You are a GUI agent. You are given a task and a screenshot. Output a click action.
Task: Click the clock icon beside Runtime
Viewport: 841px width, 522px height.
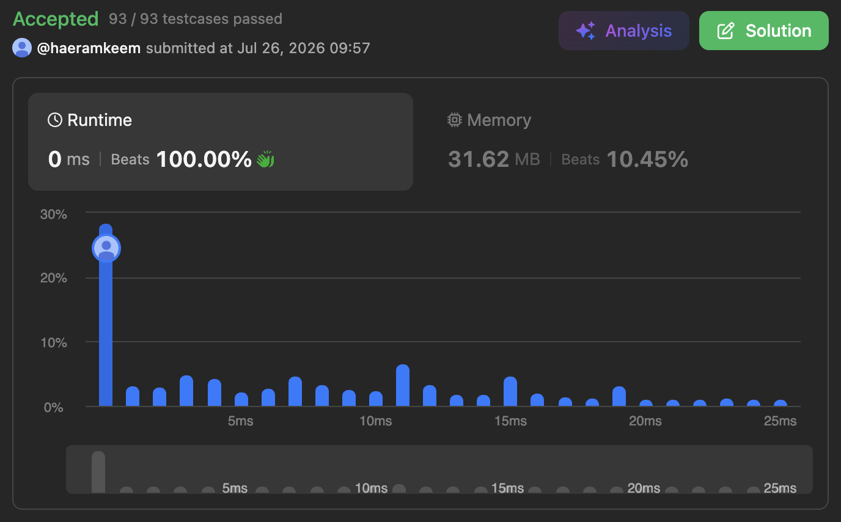click(x=55, y=120)
